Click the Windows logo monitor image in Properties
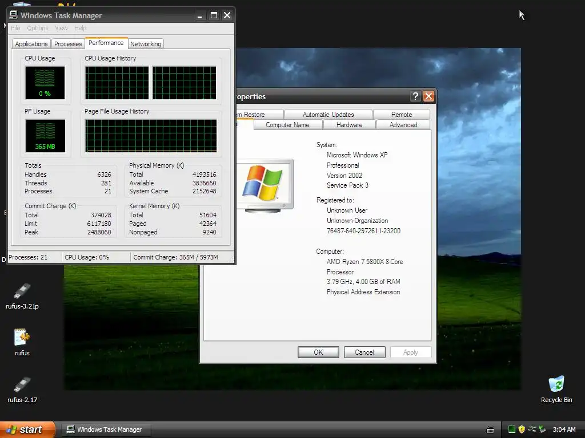 (265, 185)
